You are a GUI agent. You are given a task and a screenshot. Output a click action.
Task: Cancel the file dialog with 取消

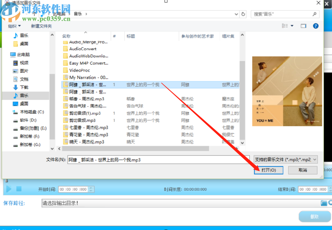click(302, 170)
